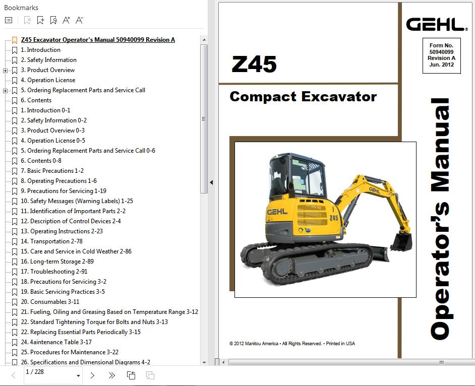Click the delete bookmark icon
Screen dimensions: 475x386
pos(27,20)
